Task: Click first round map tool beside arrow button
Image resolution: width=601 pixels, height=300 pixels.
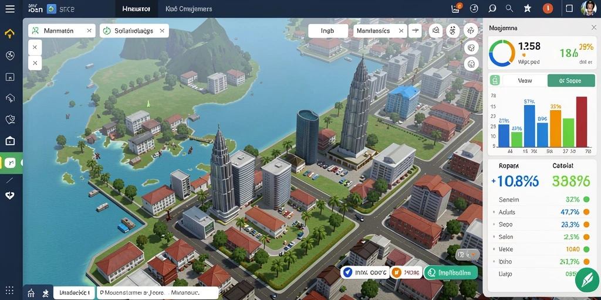Action: [436, 30]
